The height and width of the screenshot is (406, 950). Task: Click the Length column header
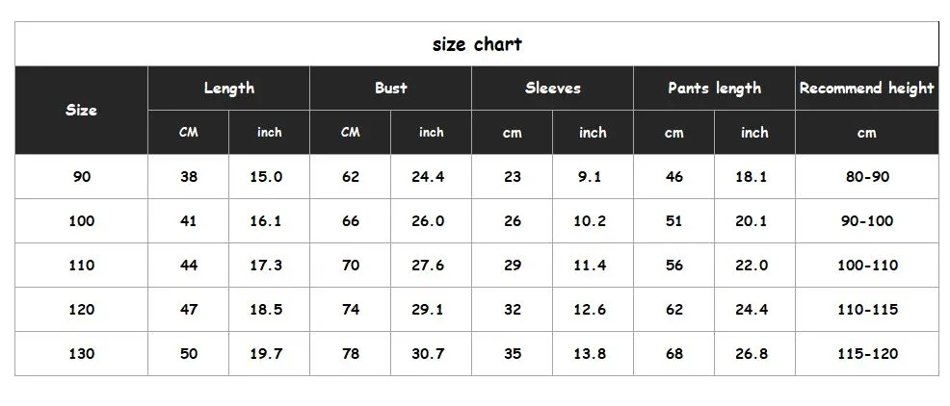(x=228, y=89)
